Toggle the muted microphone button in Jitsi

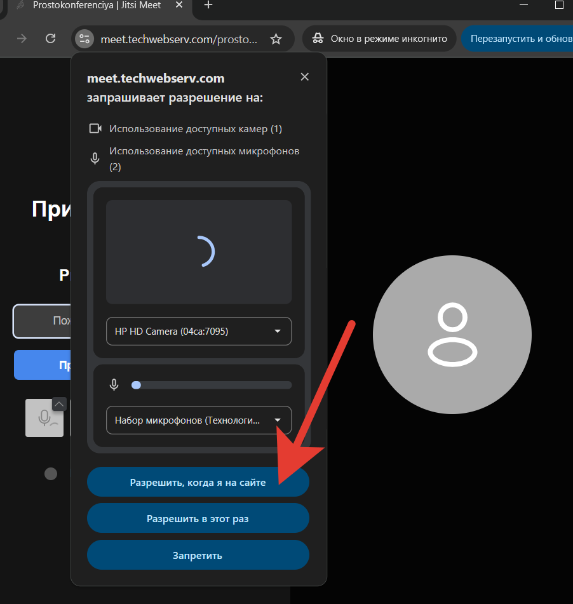tap(44, 418)
